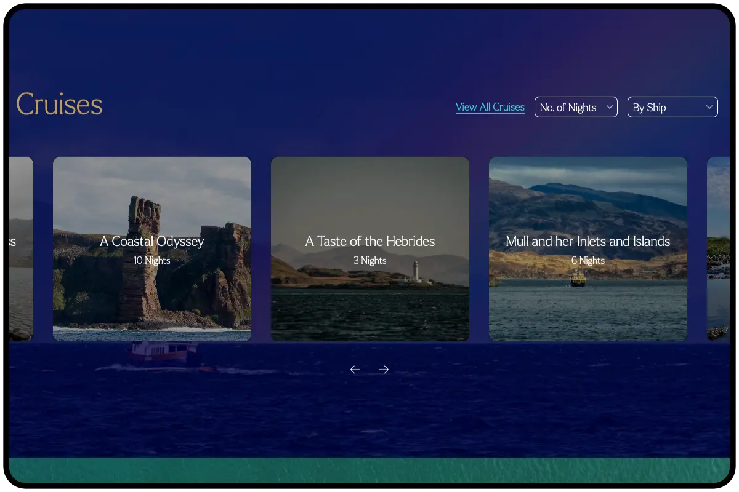The image size is (739, 492).
Task: Click the "Cruises" section heading
Action: pyautogui.click(x=59, y=105)
